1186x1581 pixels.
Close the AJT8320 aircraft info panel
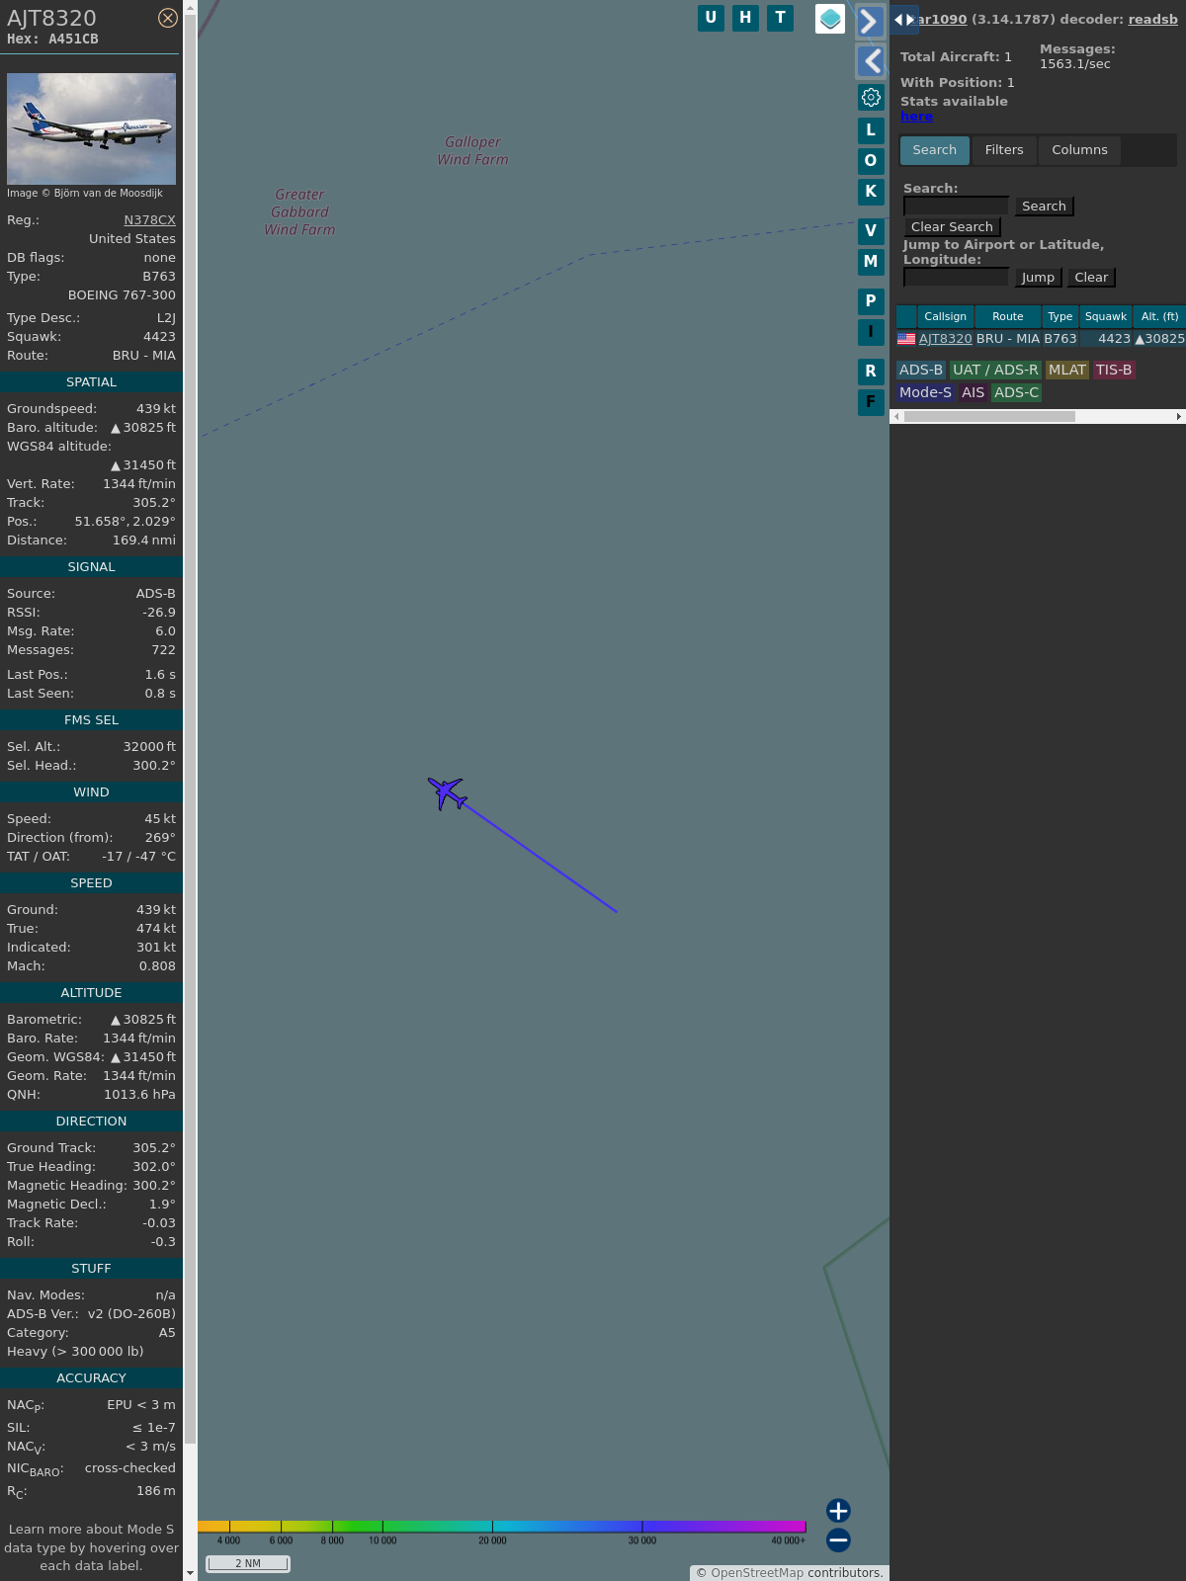click(x=168, y=18)
